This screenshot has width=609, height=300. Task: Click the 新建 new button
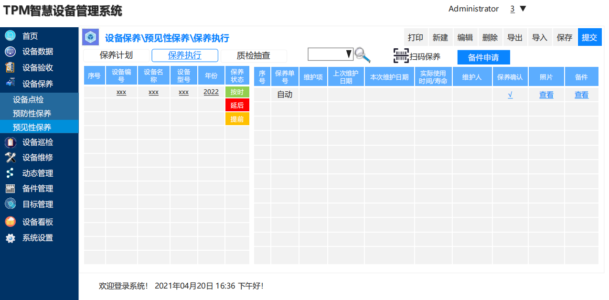pos(440,37)
